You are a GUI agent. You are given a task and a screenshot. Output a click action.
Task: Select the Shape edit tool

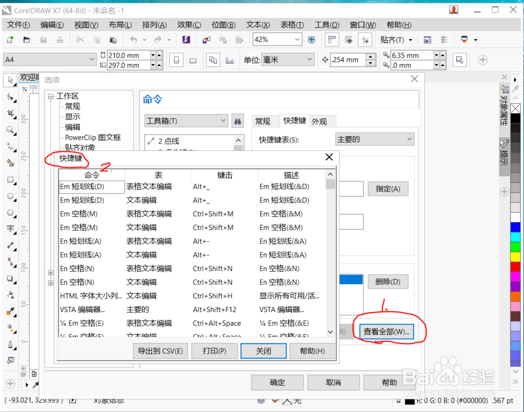(x=10, y=97)
